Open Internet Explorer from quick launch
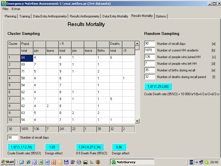 coord(28,162)
